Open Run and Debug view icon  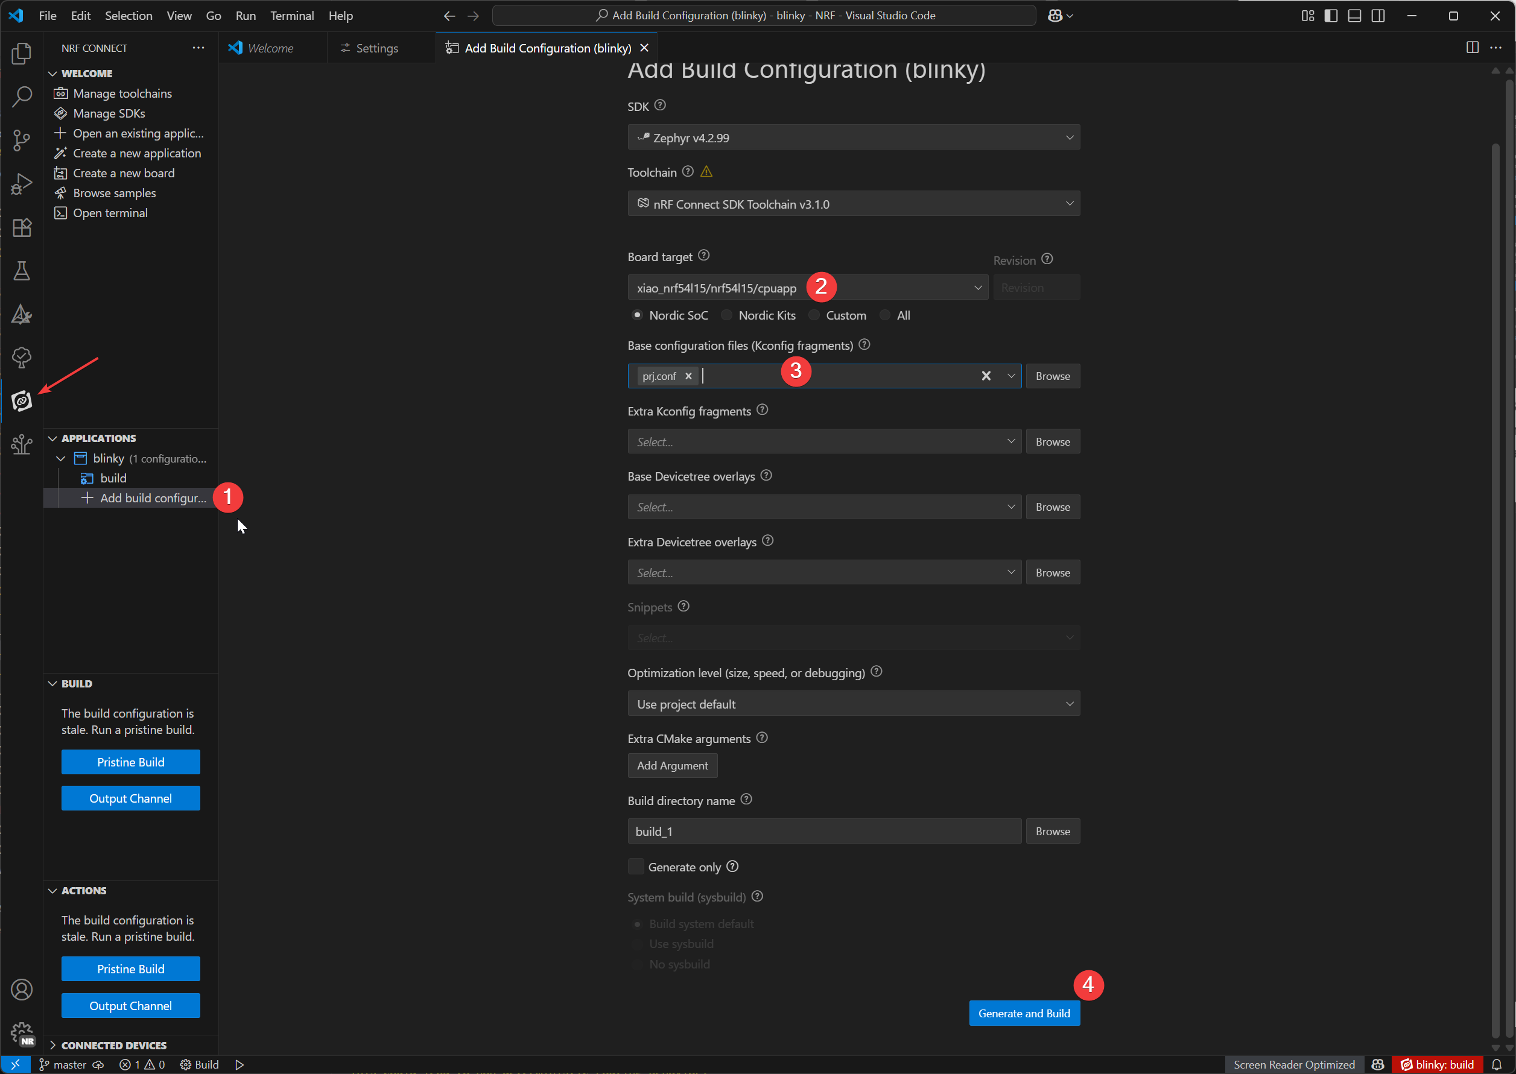coord(22,184)
